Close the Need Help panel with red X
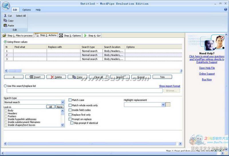Image resolution: width=229 pixels, height=156 pixels. [222, 38]
